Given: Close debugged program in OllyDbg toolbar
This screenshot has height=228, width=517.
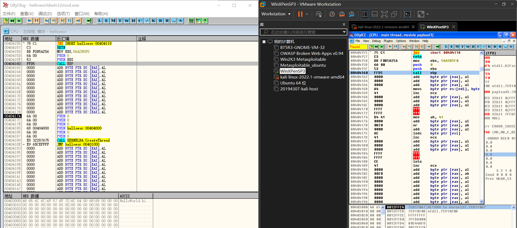Looking at the screenshot, I should click(19, 21).
